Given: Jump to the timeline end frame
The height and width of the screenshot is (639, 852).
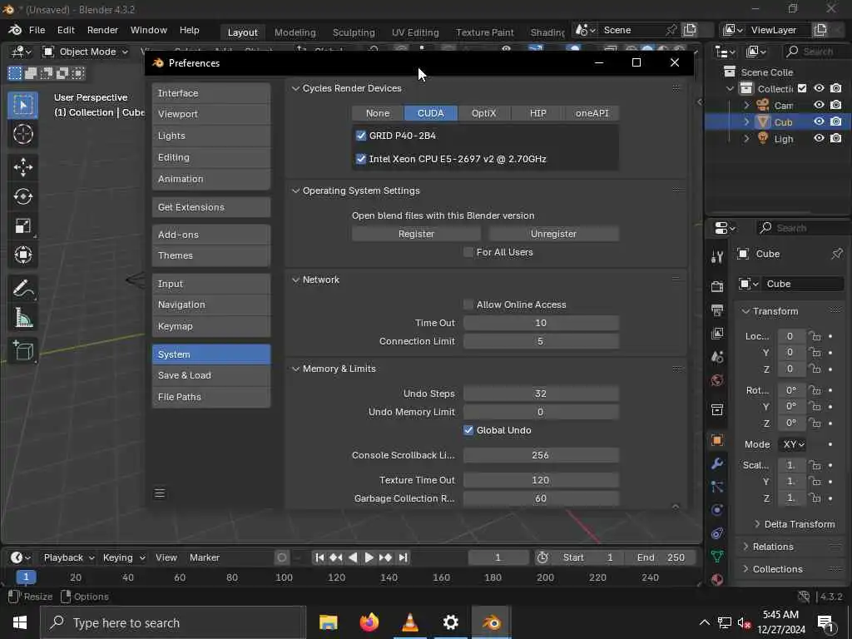Looking at the screenshot, I should tap(403, 557).
